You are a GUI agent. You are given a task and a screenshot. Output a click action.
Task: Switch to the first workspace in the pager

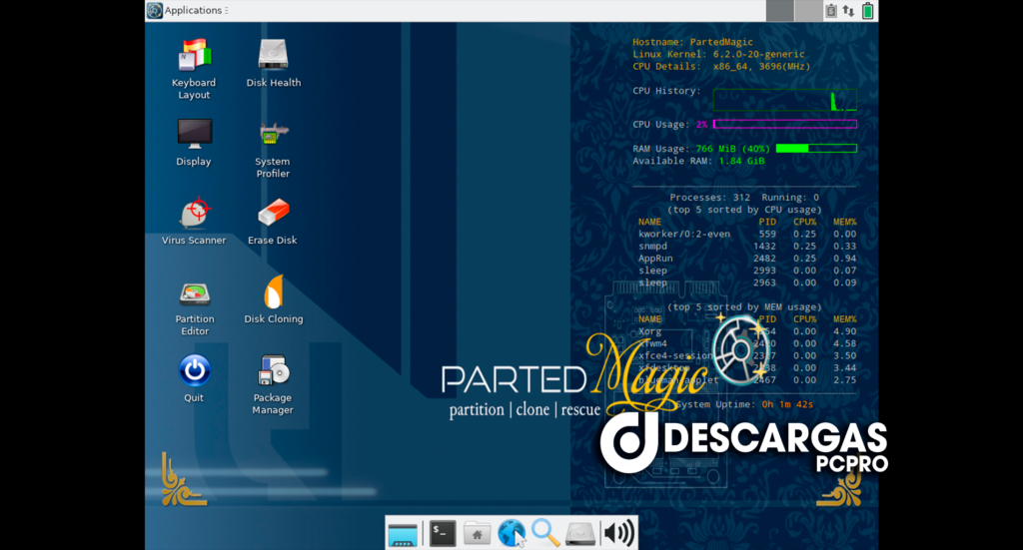[x=779, y=10]
